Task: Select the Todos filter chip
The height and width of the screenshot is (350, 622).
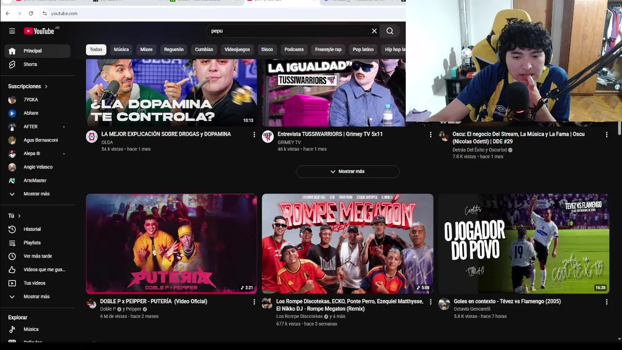Action: point(96,50)
